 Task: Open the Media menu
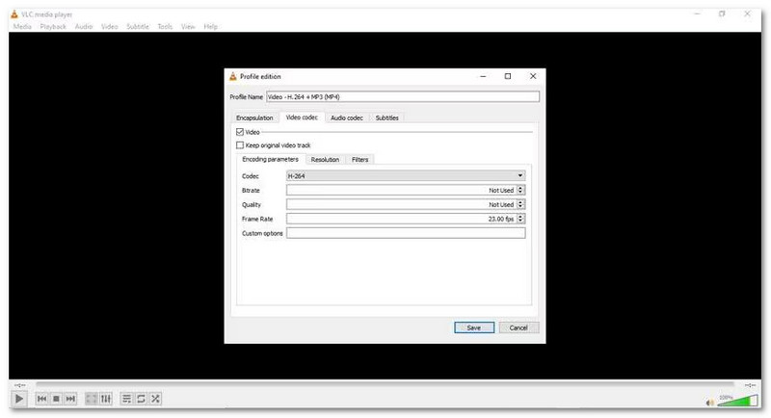pos(22,27)
